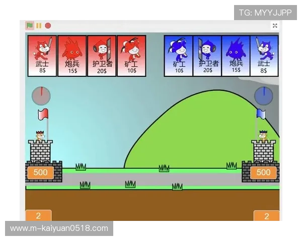Pick the red 护卫者 unit card (20$)
Viewport: 302px width, 241px height.
pos(102,55)
